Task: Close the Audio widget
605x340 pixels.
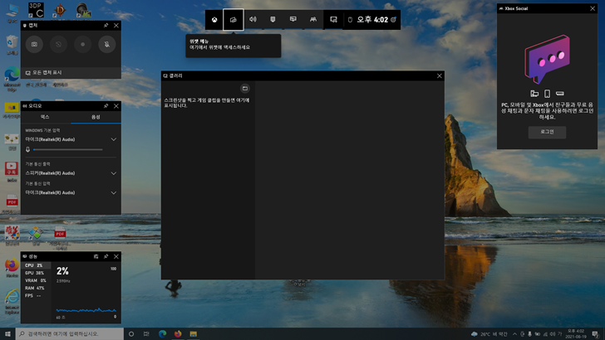Action: tap(116, 106)
